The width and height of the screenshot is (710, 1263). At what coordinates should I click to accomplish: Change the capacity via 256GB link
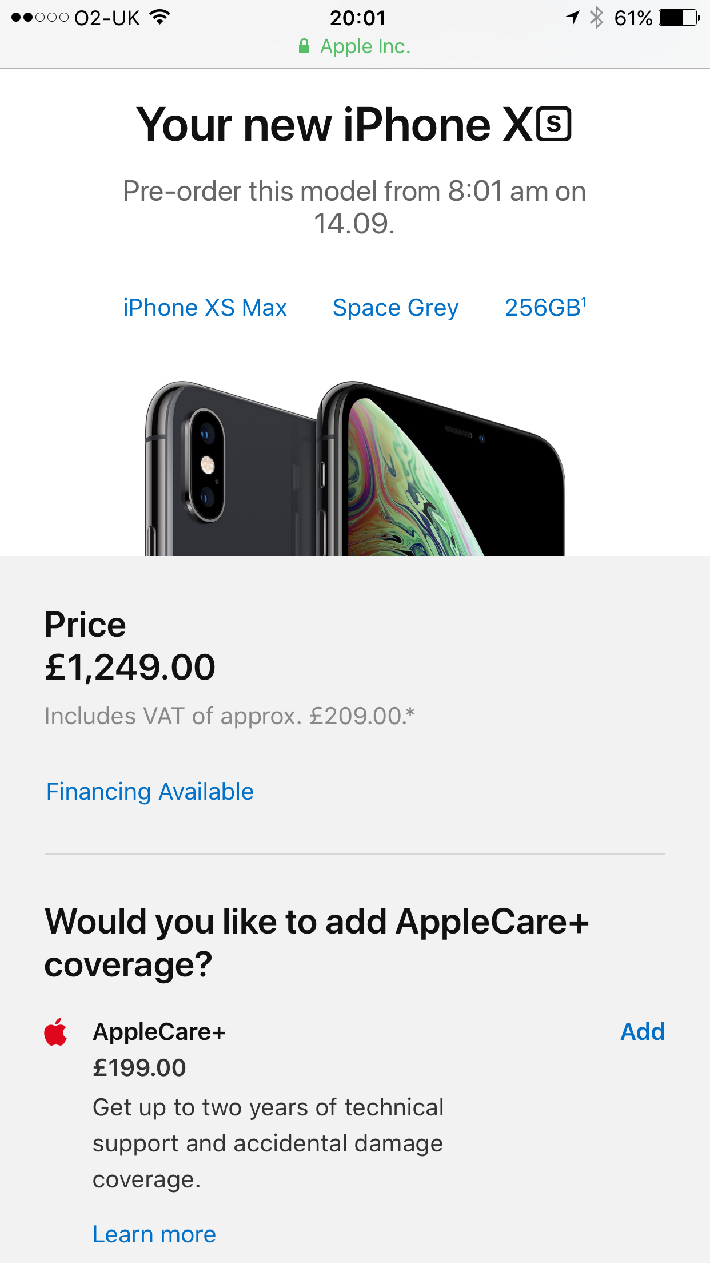[x=545, y=308]
